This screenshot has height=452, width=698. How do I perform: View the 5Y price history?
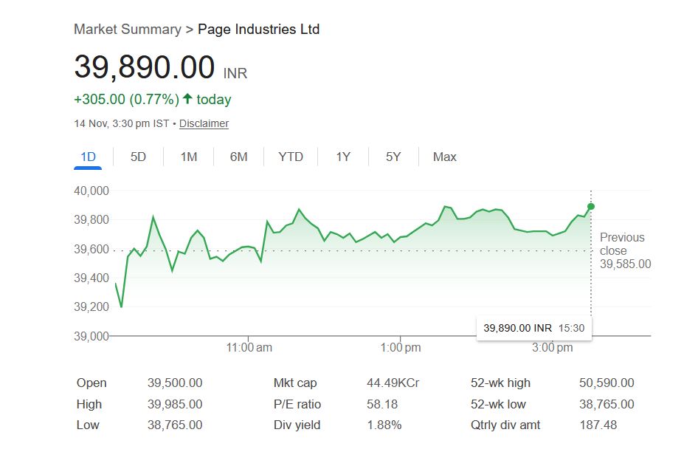tap(393, 157)
